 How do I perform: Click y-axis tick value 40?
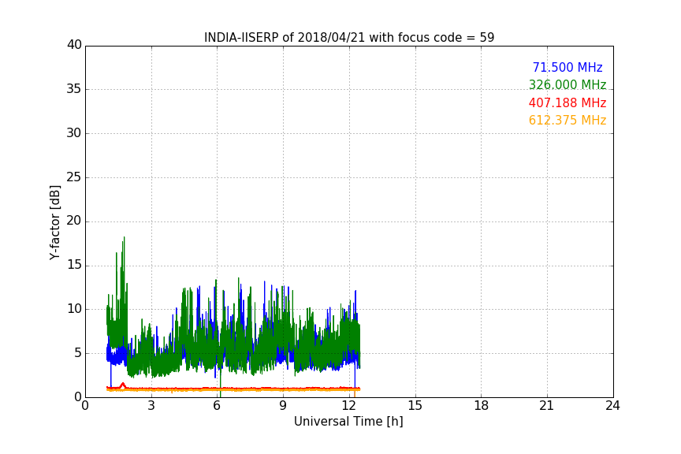pyautogui.click(x=74, y=45)
